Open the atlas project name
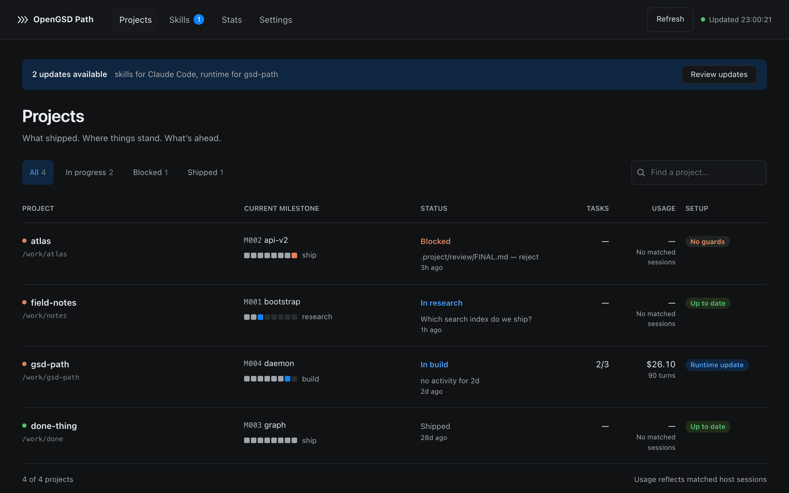 click(x=41, y=241)
